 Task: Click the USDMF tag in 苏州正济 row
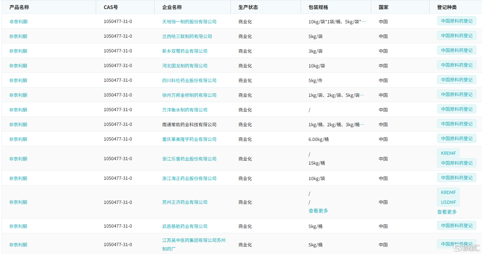pos(448,202)
